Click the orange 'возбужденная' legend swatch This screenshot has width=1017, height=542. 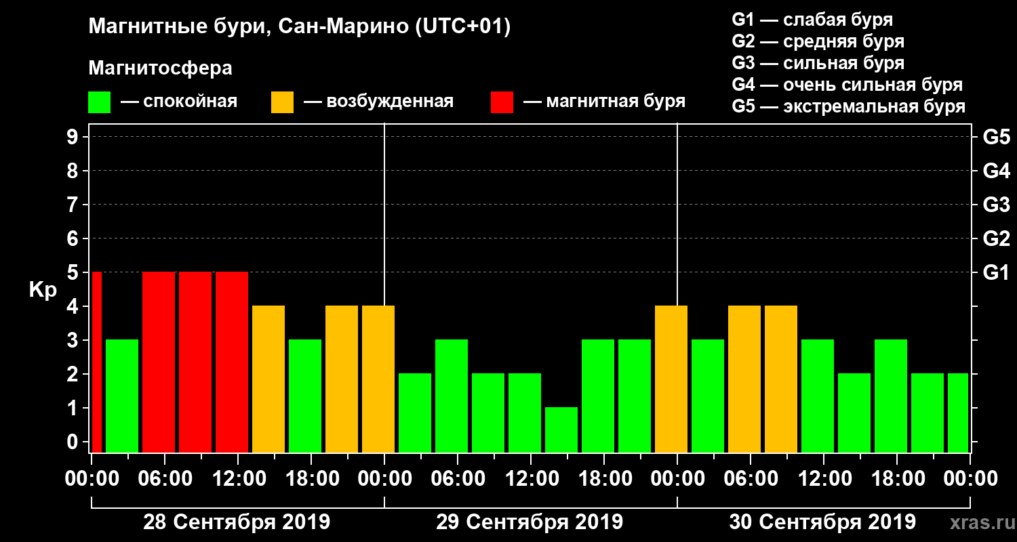coord(283,102)
